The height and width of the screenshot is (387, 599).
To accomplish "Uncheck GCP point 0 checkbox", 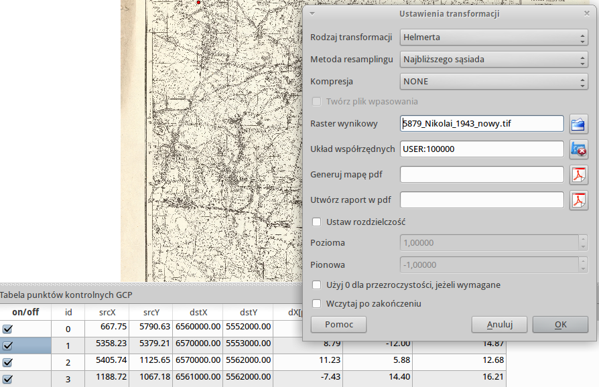I will pos(7,329).
